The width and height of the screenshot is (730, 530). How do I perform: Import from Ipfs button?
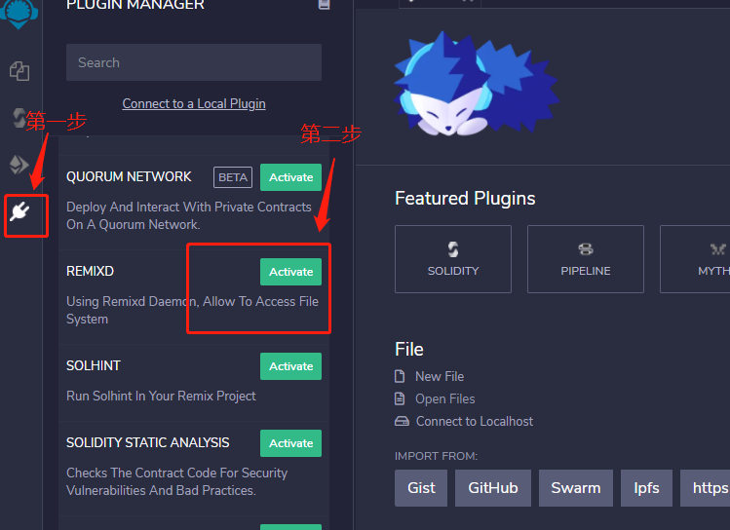[x=646, y=488]
